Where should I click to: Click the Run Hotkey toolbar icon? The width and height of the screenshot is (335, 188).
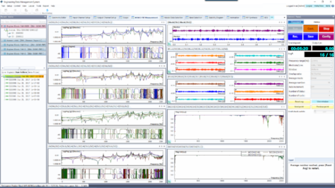[47, 10]
